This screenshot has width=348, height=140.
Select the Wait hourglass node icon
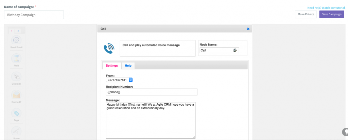tap(16, 58)
